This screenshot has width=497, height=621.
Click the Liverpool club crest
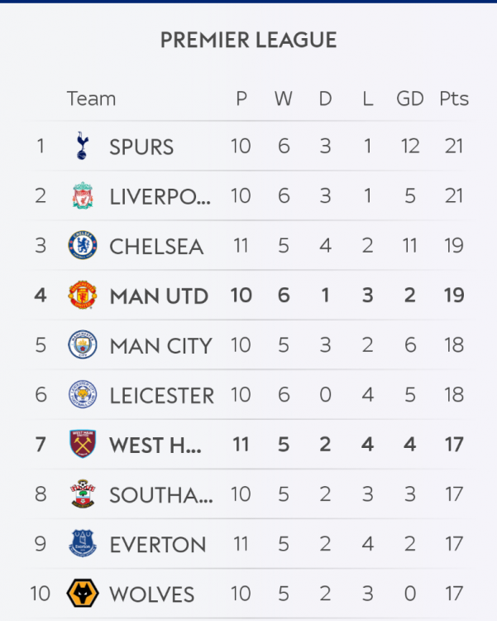tap(82, 196)
